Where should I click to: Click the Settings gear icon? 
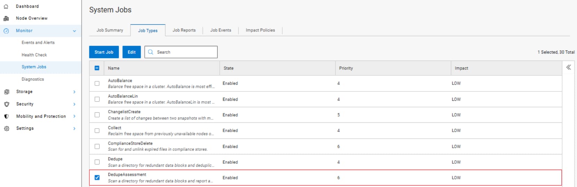6,128
